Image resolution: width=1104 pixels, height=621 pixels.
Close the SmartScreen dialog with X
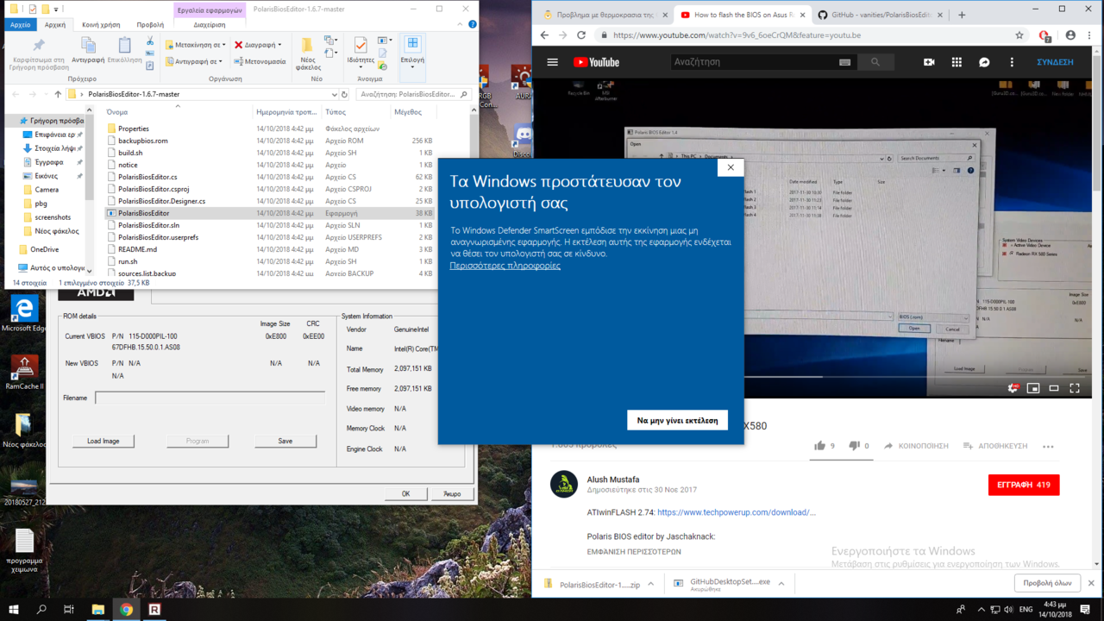pyautogui.click(x=731, y=167)
